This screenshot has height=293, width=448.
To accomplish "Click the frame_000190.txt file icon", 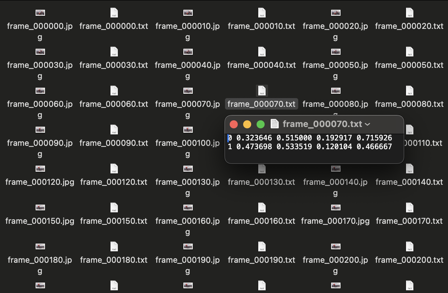I will pyautogui.click(x=262, y=247).
